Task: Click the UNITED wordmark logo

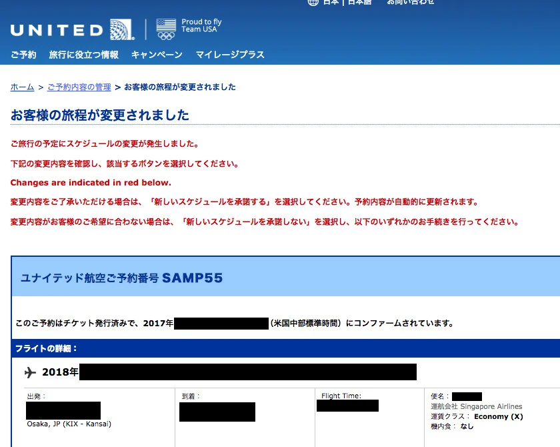Action: [x=57, y=31]
